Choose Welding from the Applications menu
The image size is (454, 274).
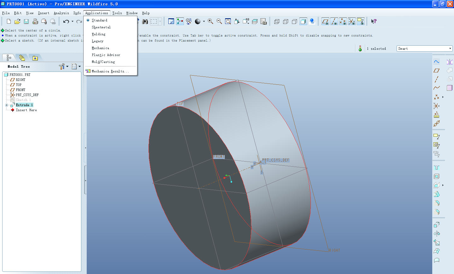point(98,34)
